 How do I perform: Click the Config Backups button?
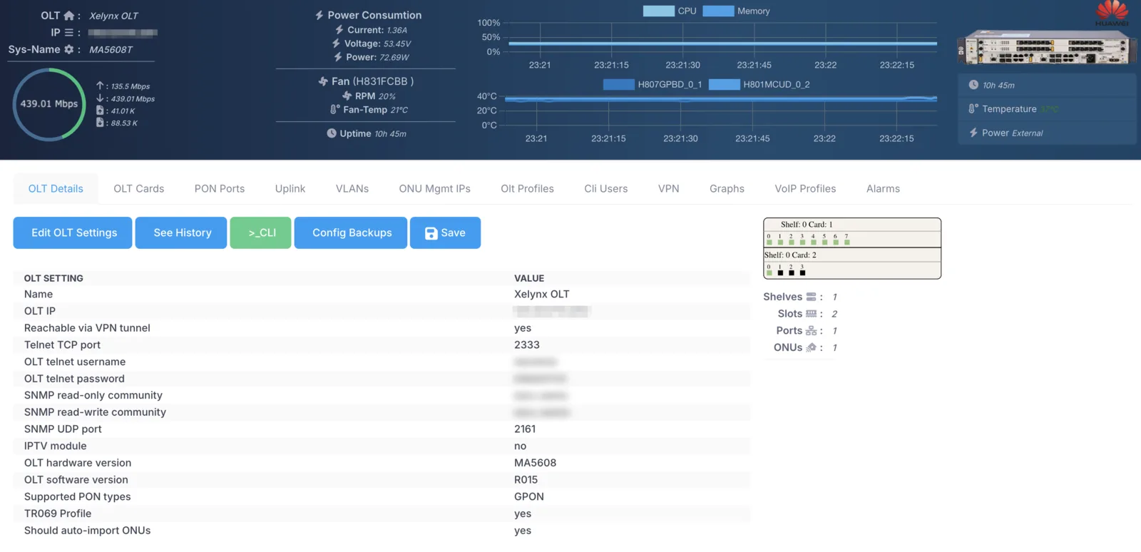351,233
